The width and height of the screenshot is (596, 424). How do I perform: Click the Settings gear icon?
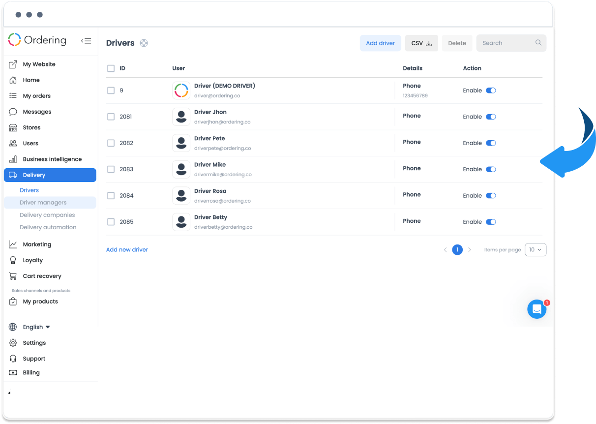13,343
